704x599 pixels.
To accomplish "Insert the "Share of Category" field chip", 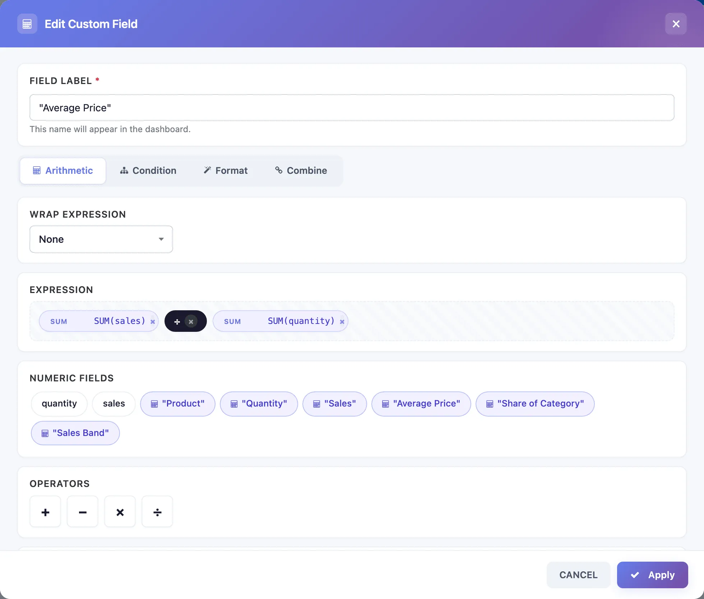I will pos(535,404).
